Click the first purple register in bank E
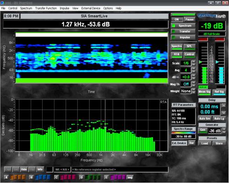 (x=112, y=177)
